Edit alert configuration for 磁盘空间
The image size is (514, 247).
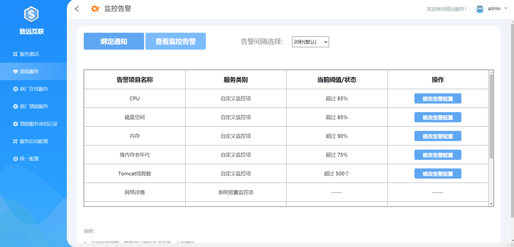click(x=438, y=117)
